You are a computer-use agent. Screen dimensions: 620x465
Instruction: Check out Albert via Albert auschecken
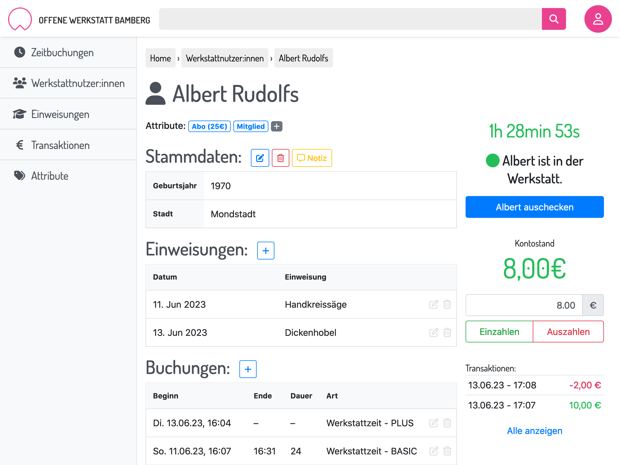(x=534, y=207)
